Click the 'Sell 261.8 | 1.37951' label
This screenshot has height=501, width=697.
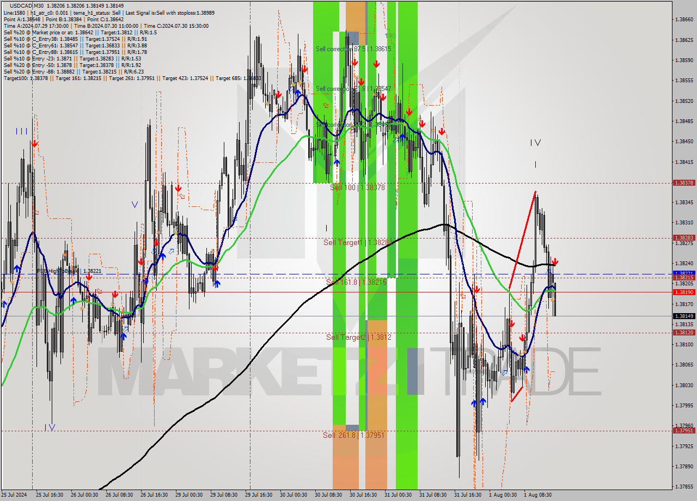(x=353, y=435)
